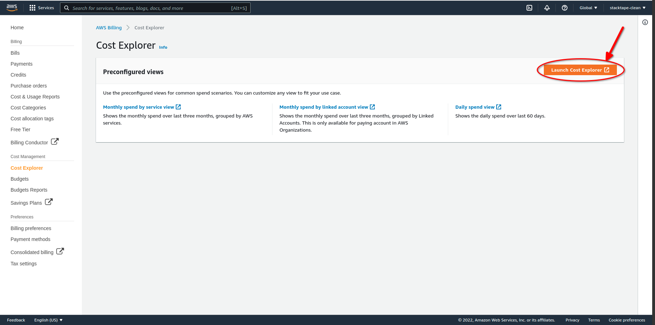The image size is (655, 325).
Task: Click the Feedback link in footer
Action: pyautogui.click(x=16, y=320)
